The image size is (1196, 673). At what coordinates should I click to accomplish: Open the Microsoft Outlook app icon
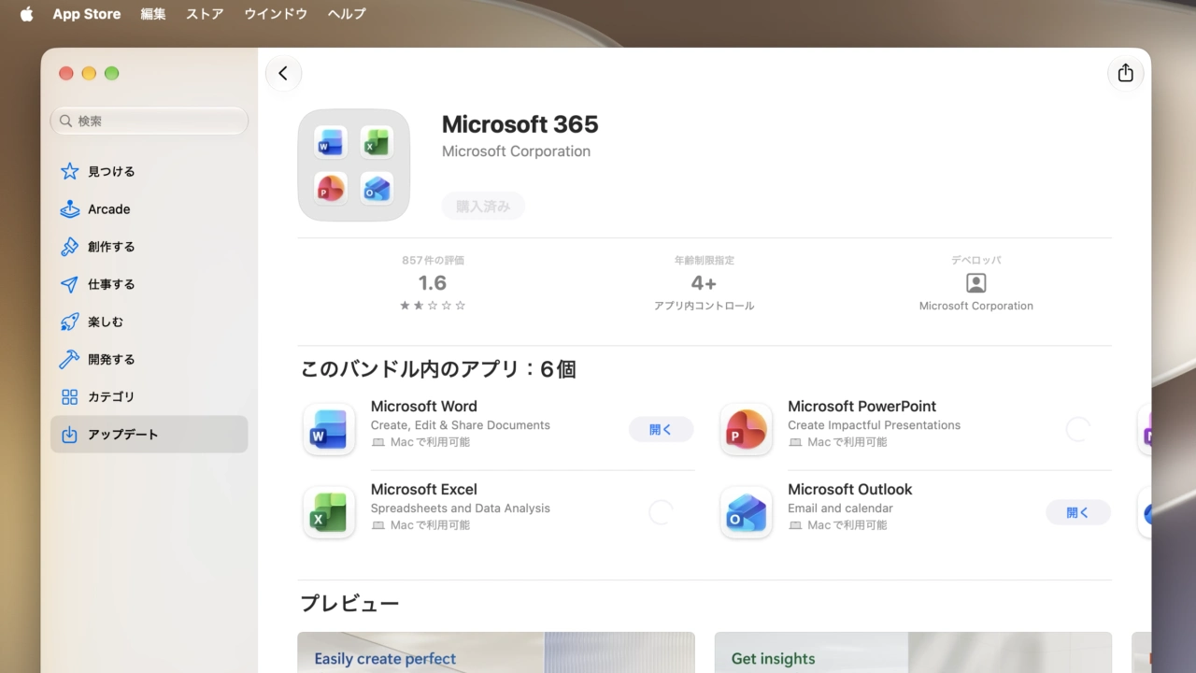tap(746, 512)
